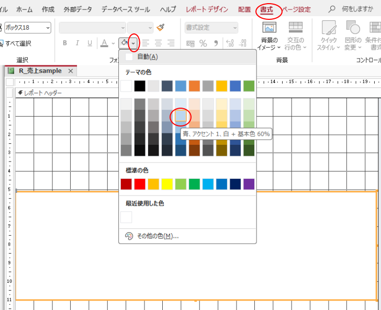
Task: Open the font name combo box
Action: click(92, 28)
